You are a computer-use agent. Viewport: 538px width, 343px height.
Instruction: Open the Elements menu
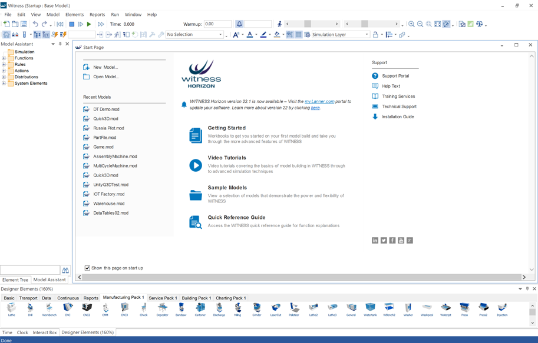(74, 14)
